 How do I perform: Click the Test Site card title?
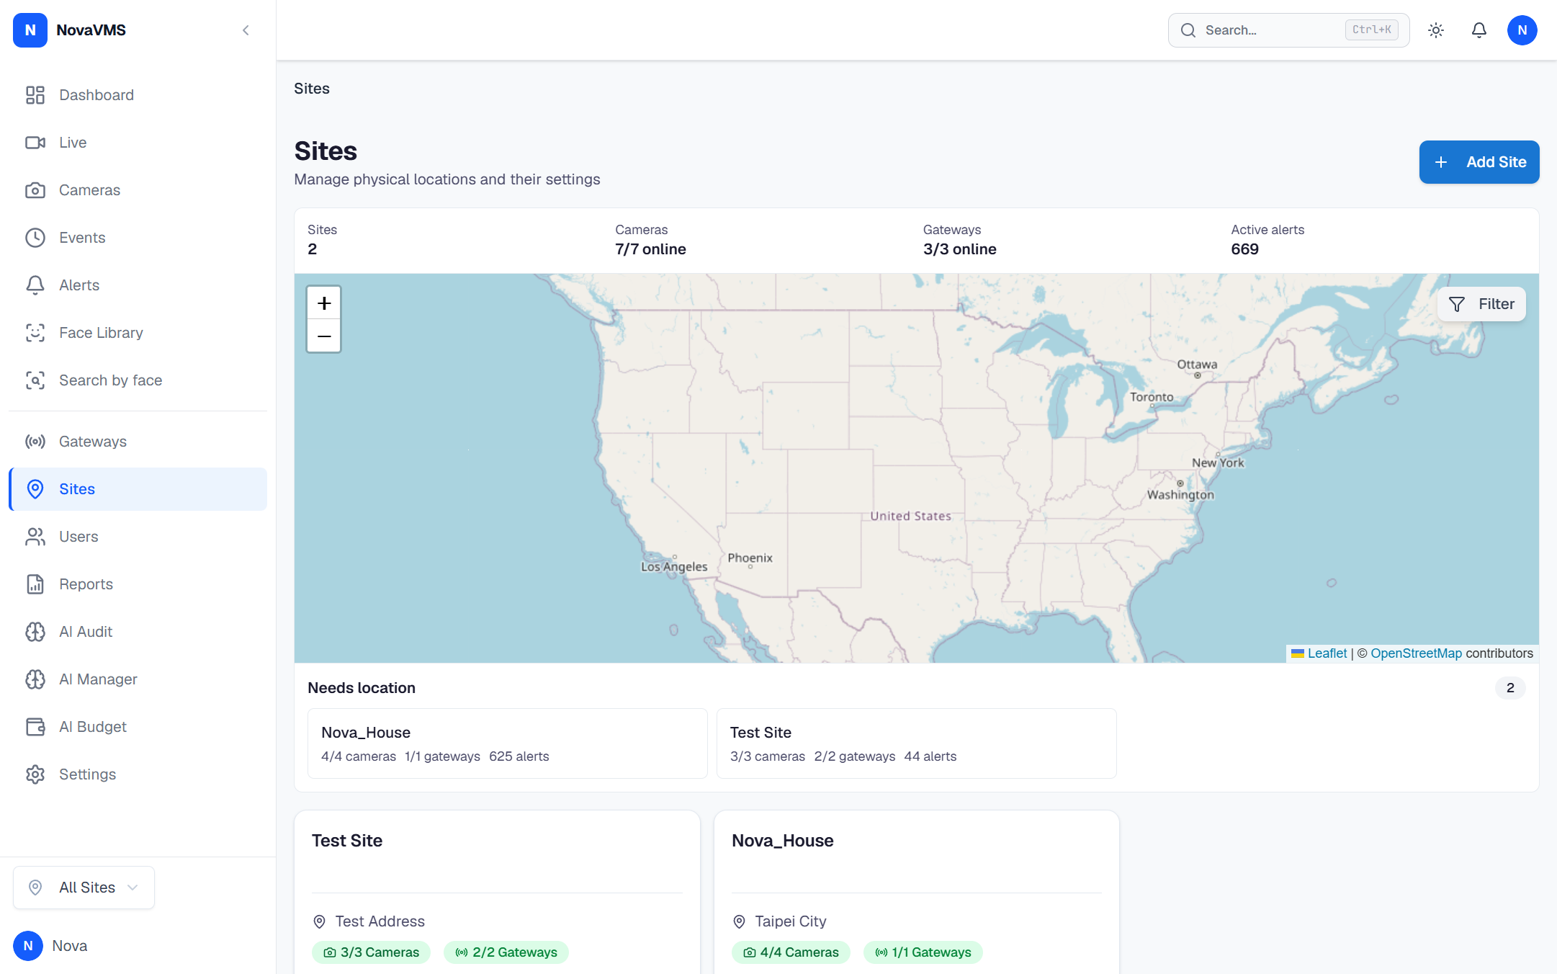[x=347, y=841]
